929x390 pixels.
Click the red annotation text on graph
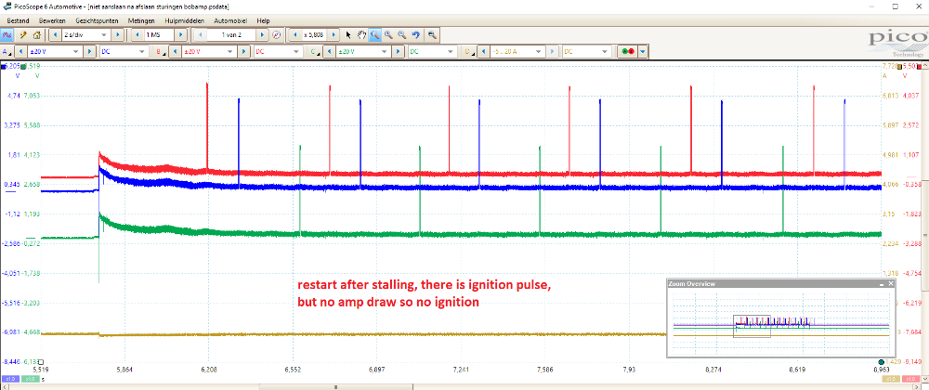point(424,294)
